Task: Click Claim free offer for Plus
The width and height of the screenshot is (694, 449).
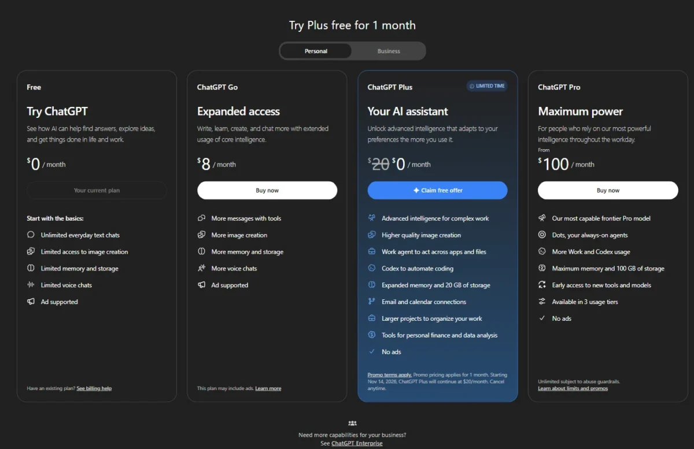Action: pyautogui.click(x=438, y=190)
